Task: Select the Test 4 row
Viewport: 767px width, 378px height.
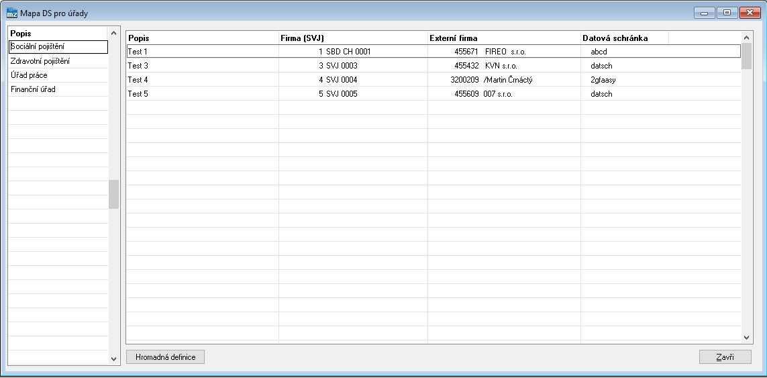Action: pyautogui.click(x=433, y=80)
